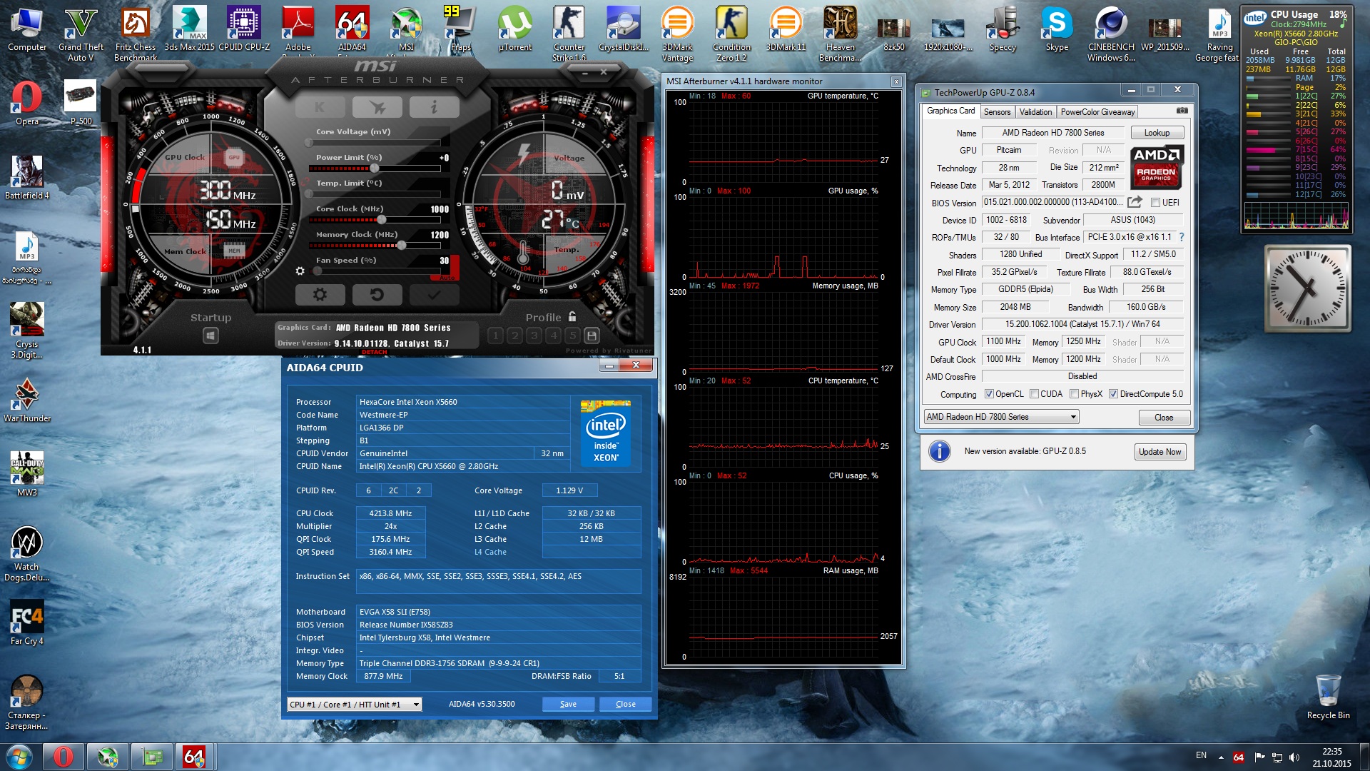Open Afterburner settings gear button
The width and height of the screenshot is (1370, 771).
coord(320,294)
